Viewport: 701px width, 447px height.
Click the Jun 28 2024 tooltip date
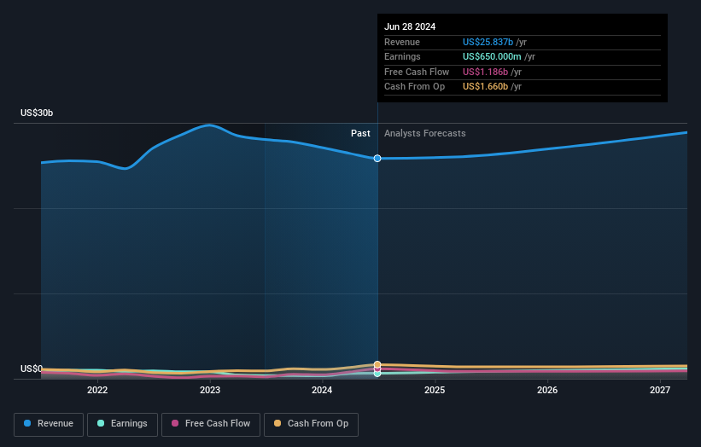(410, 26)
